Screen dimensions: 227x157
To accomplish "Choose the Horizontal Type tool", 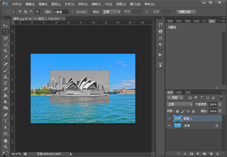I will [6, 121].
